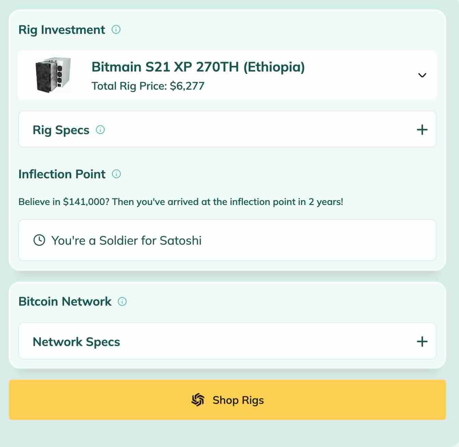Click the info icon next to Rig Specs
Screen dimensions: 459x447
point(100,130)
